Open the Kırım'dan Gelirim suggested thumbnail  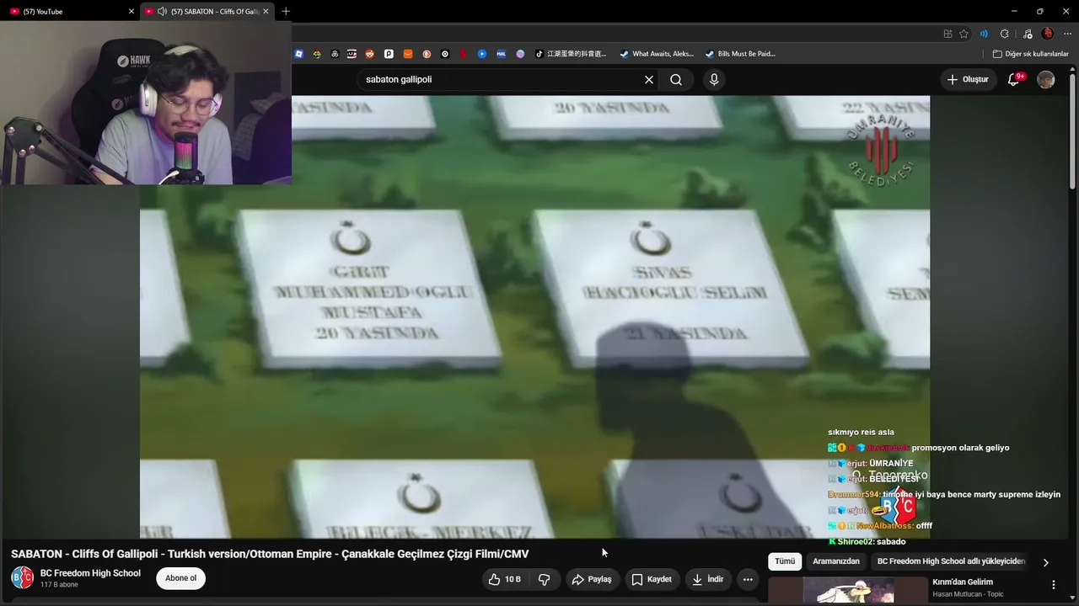848,591
